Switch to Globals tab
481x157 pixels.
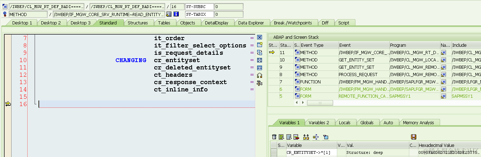367,122
